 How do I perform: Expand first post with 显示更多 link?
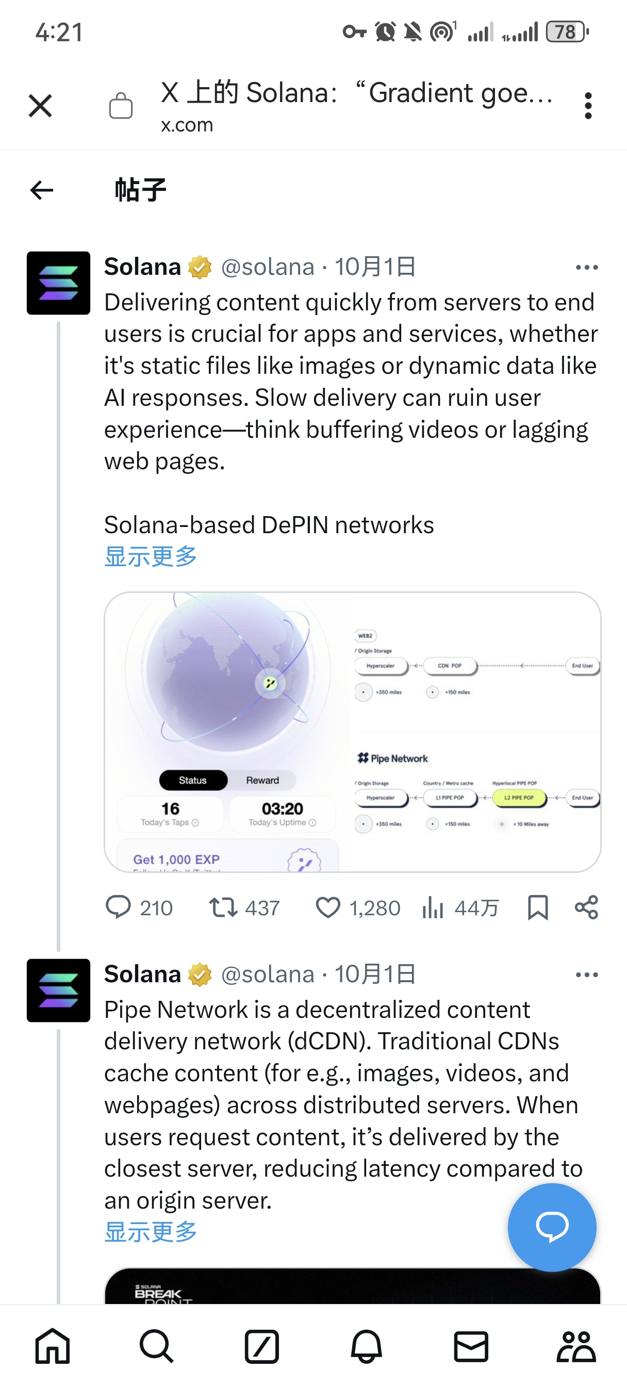[x=151, y=556]
